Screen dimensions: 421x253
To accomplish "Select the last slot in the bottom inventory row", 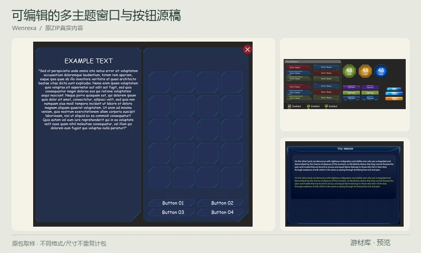I will 232,177.
